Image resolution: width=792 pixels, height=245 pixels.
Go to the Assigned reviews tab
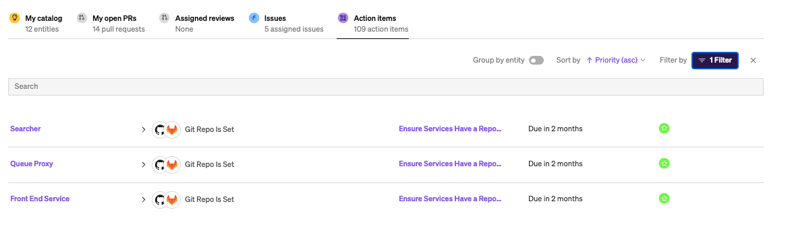pyautogui.click(x=197, y=23)
